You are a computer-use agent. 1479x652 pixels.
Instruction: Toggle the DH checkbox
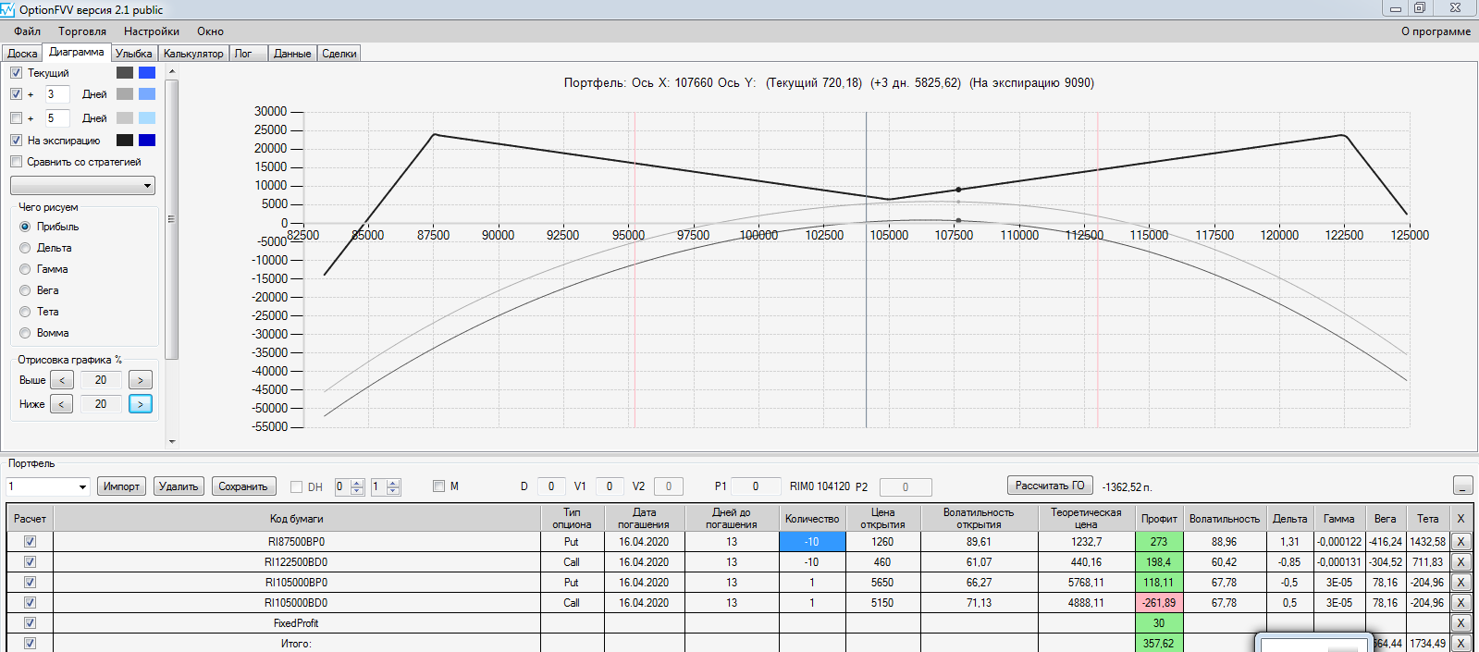click(x=297, y=486)
